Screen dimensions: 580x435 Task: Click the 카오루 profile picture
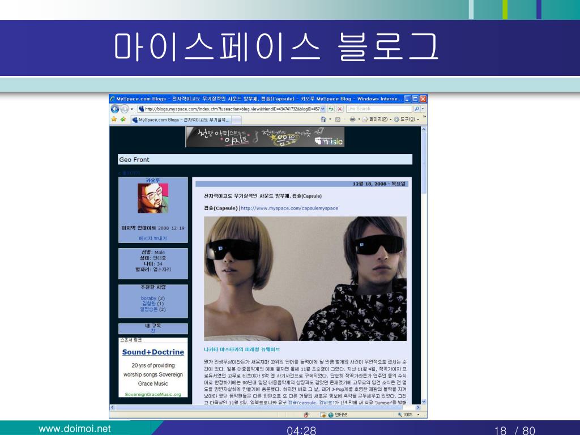point(153,198)
